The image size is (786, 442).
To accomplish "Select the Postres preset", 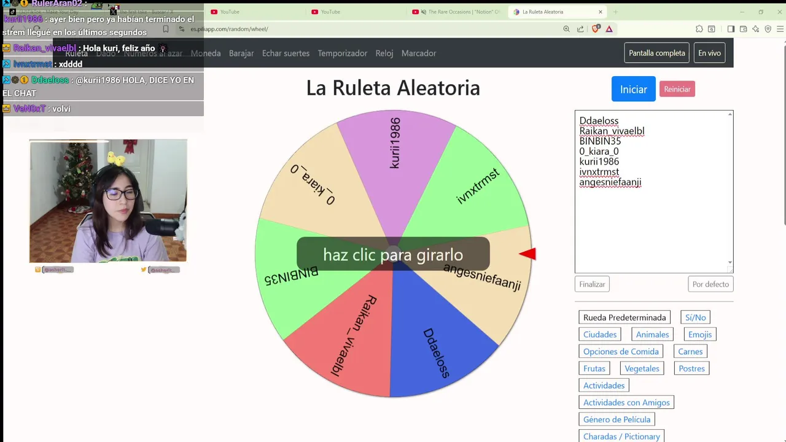I will (x=692, y=368).
